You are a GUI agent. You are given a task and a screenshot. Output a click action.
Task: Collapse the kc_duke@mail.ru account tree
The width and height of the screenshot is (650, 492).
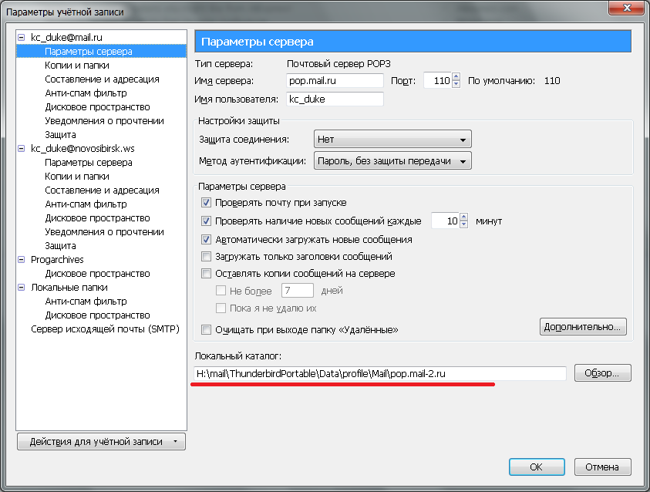[22, 38]
